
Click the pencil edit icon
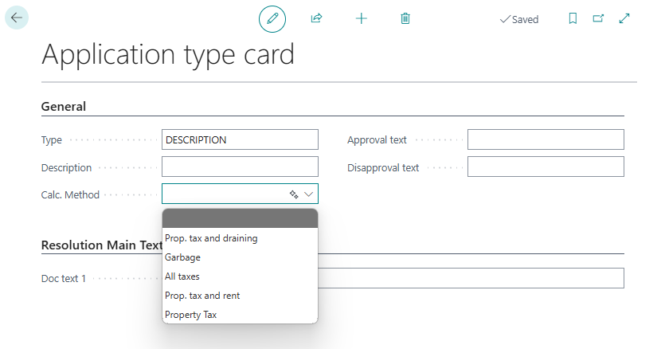(272, 18)
